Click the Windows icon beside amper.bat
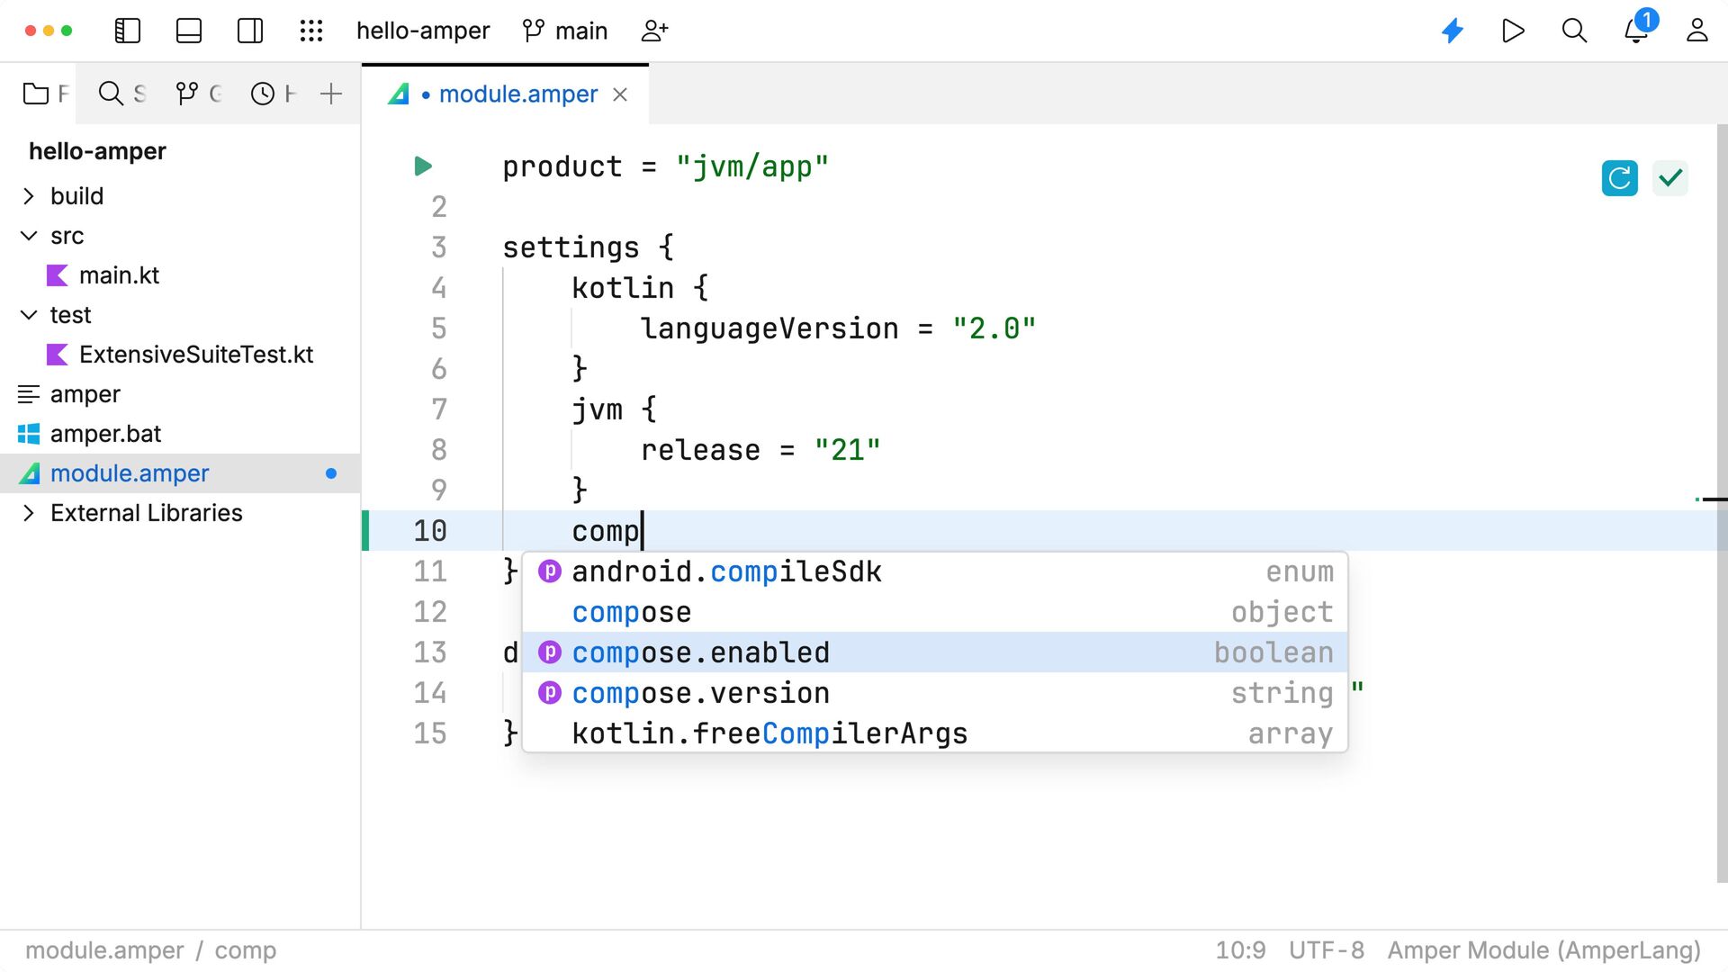The width and height of the screenshot is (1728, 972). point(29,434)
